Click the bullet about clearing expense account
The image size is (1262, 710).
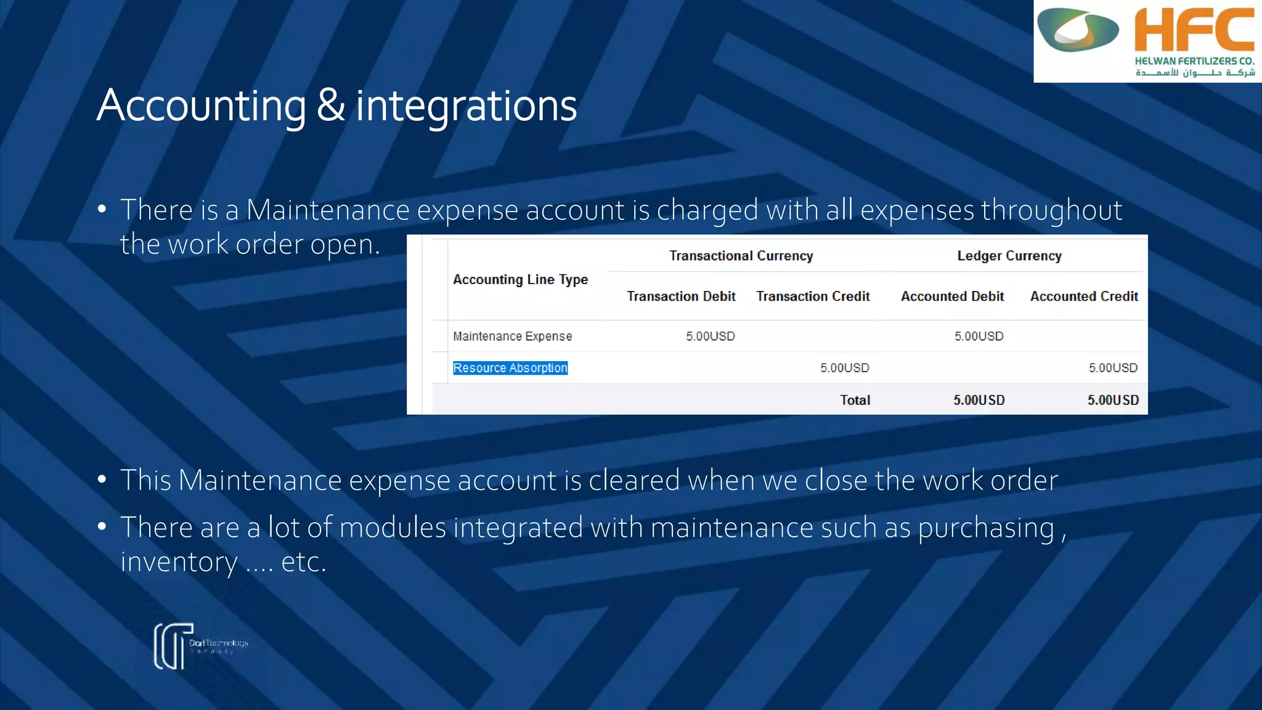point(588,480)
